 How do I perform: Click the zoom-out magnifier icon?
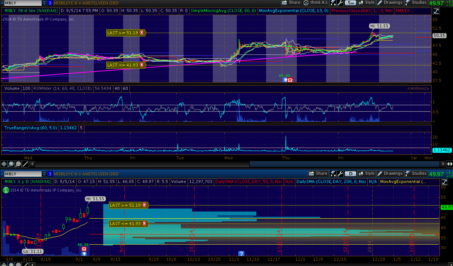pyautogui.click(x=18, y=164)
